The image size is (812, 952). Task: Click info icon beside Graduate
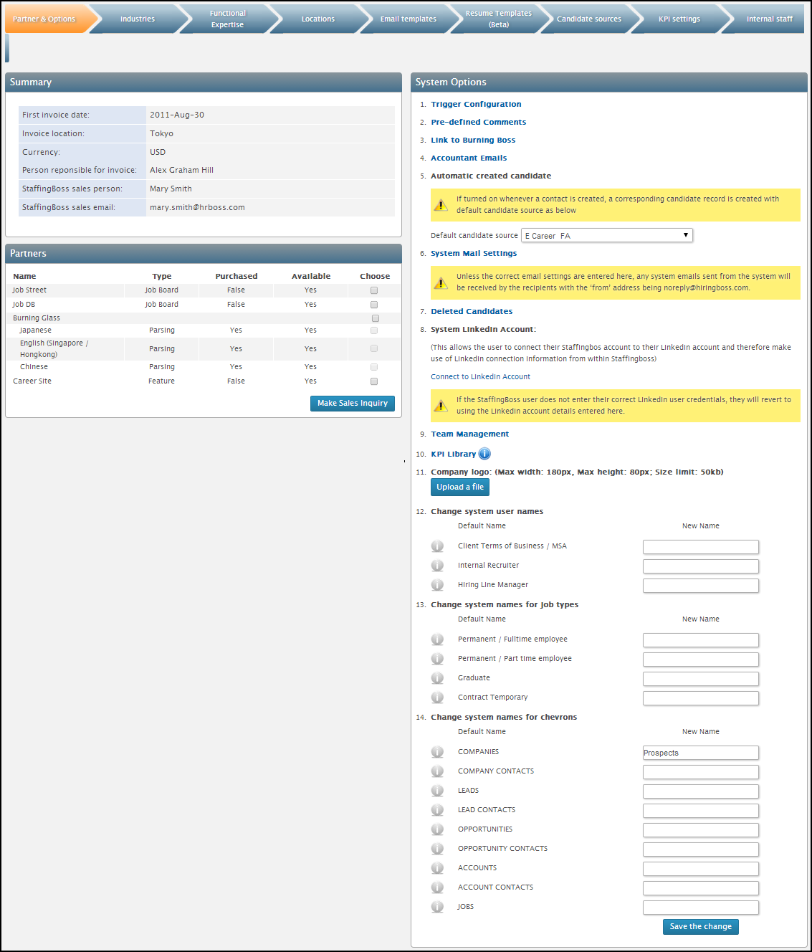pos(437,678)
